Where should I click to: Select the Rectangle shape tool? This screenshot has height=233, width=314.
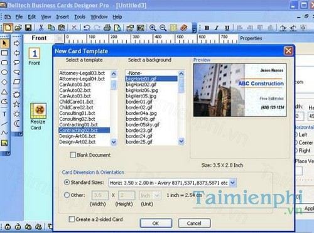point(4,53)
